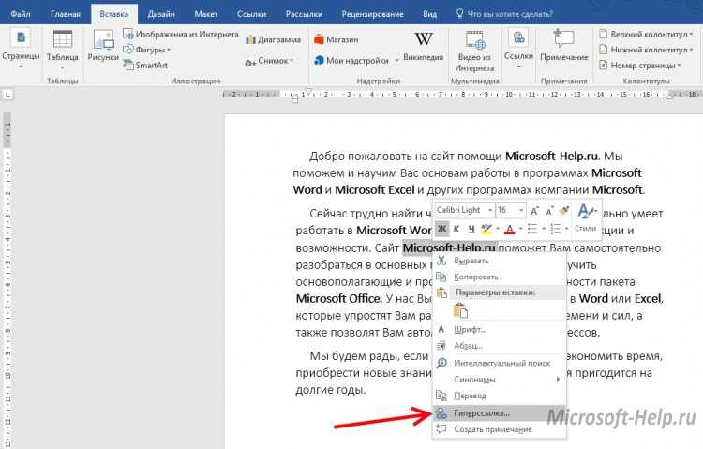703x449 pixels.
Task: Click the paste option clipboard icon
Action: 460,310
